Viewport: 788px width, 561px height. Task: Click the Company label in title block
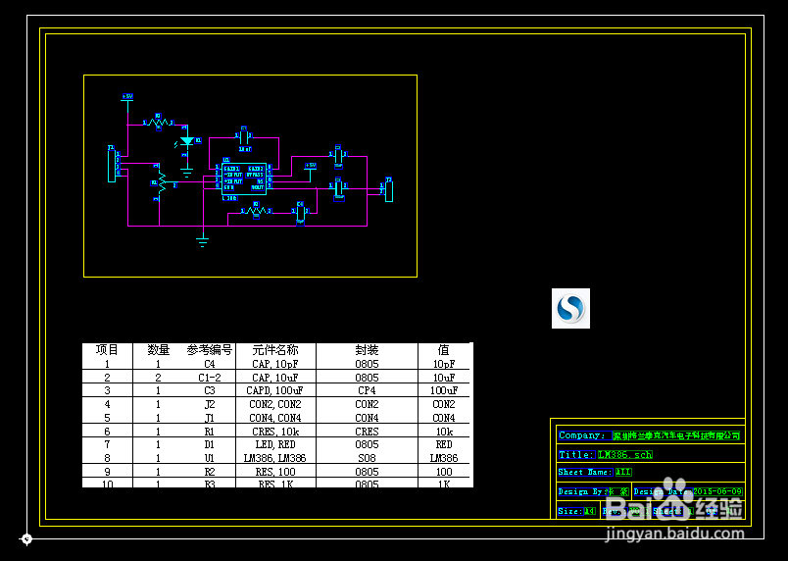(x=585, y=435)
